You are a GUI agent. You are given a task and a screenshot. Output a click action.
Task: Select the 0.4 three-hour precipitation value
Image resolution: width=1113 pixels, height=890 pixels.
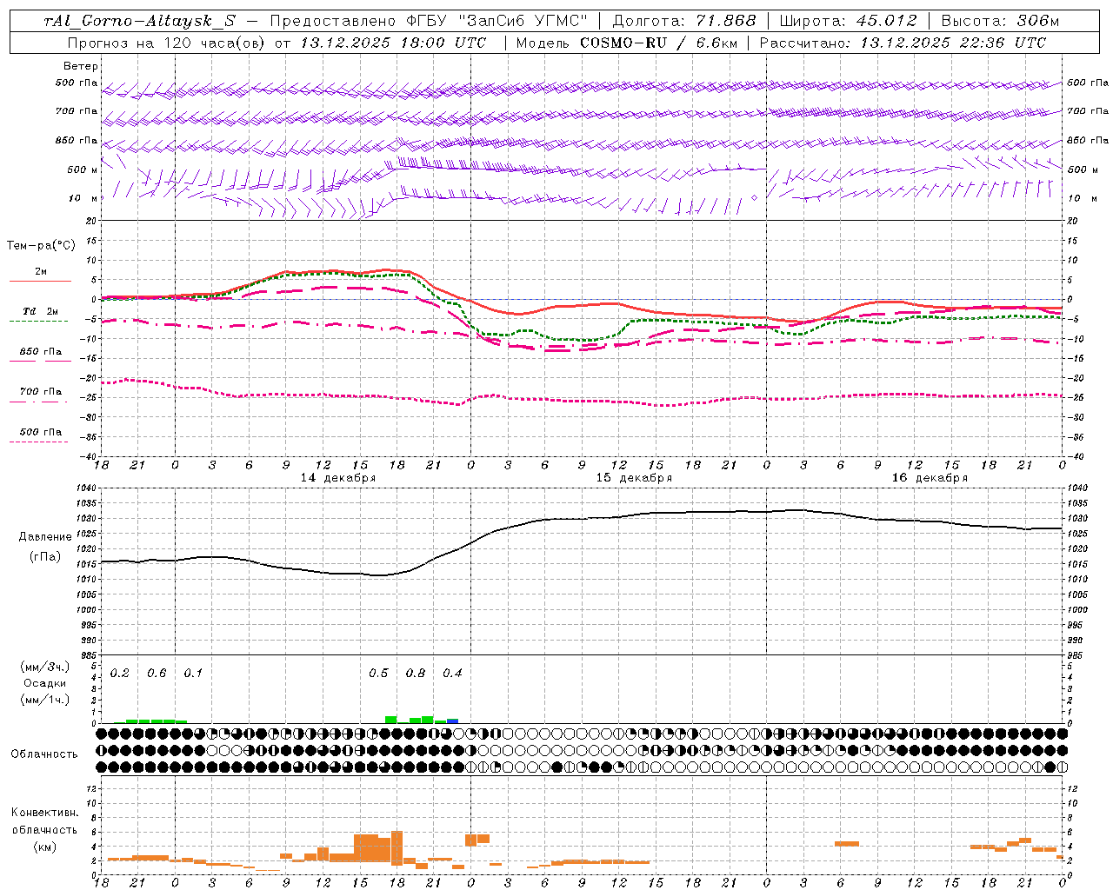(452, 674)
